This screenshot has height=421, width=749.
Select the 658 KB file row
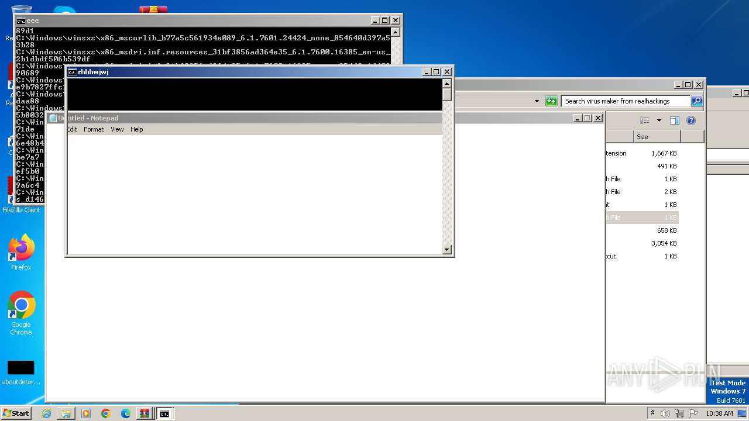[642, 230]
